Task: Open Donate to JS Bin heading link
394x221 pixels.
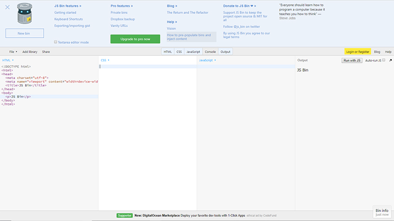Action: point(239,6)
